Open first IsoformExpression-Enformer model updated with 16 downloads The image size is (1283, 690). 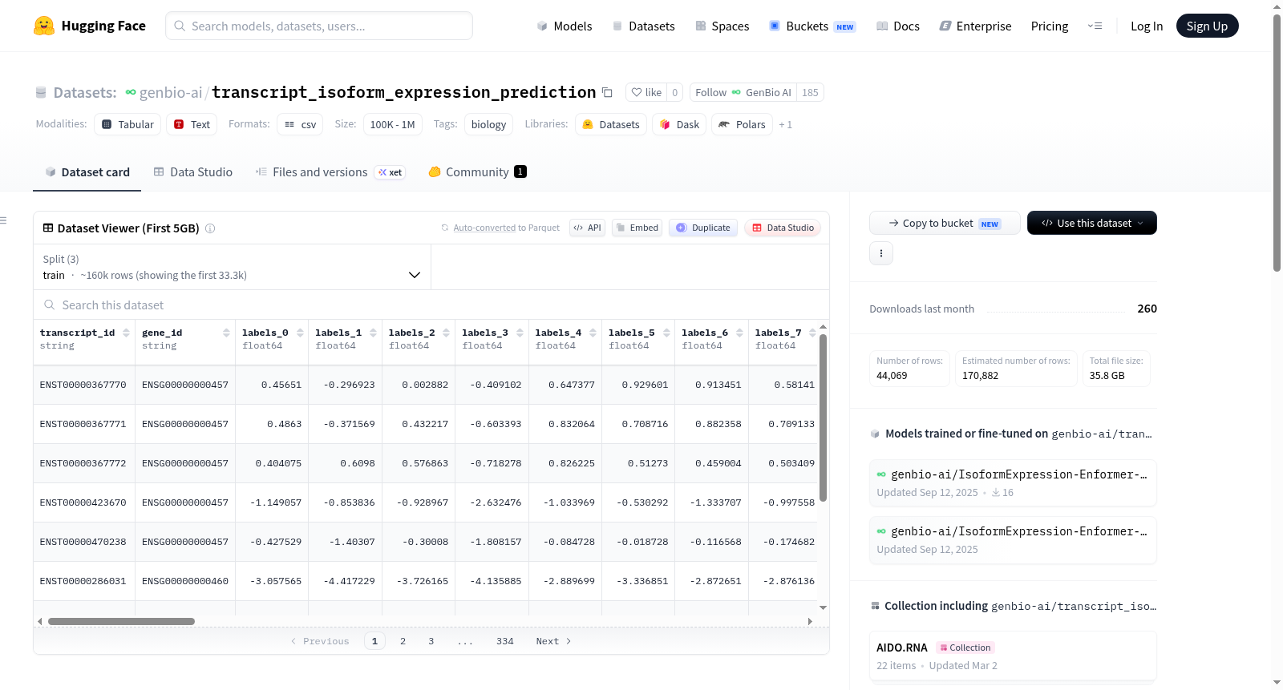click(1013, 482)
